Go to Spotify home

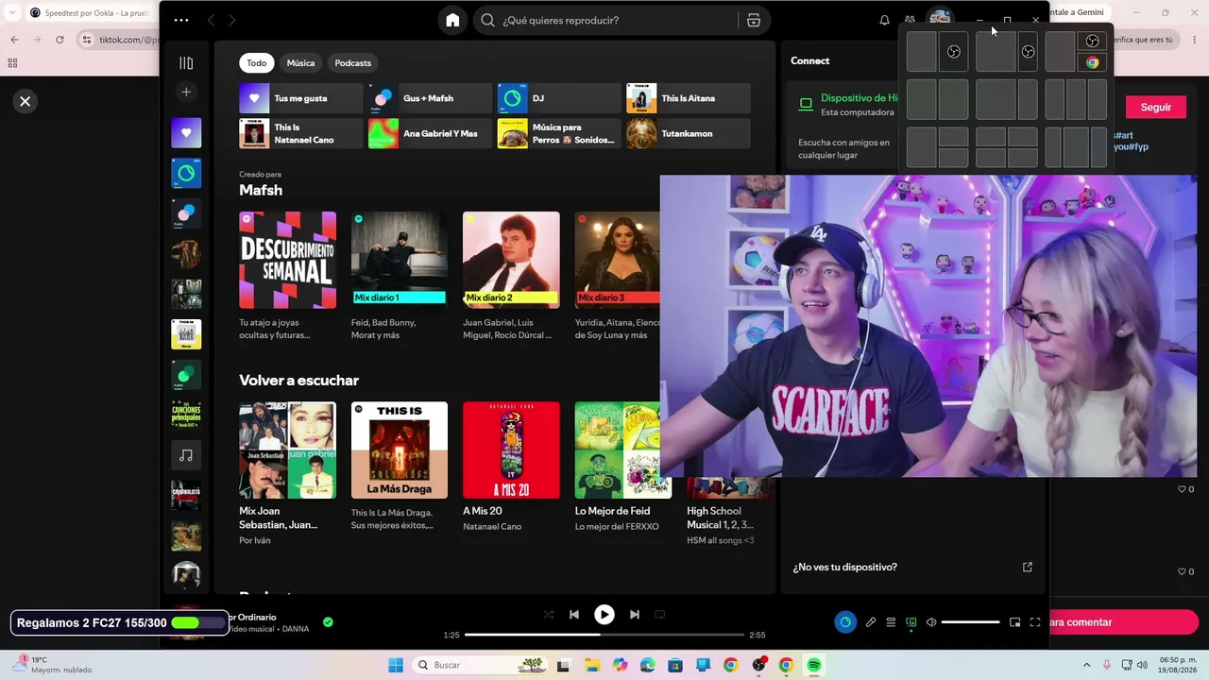[x=452, y=20]
